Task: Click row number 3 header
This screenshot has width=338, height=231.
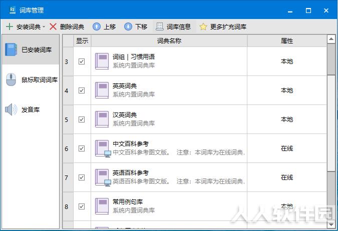Action: pyautogui.click(x=68, y=61)
